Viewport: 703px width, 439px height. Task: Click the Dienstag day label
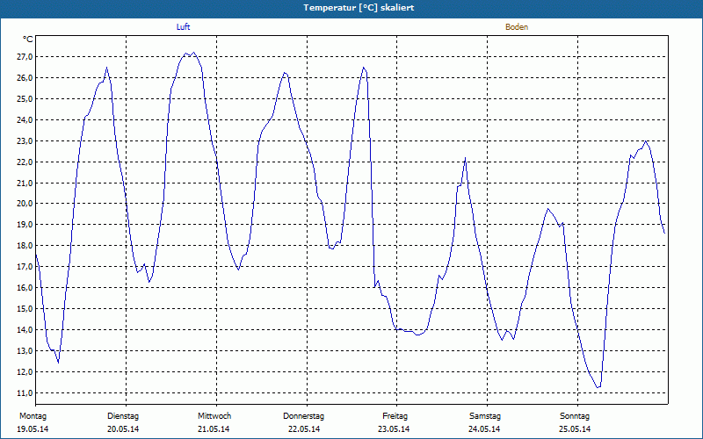123,416
